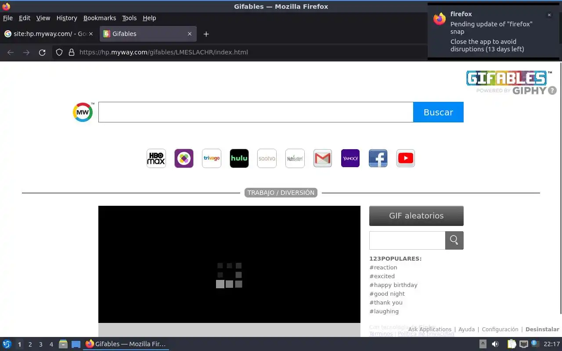562x351 pixels.
Task: Select the #happy birthday popular tag
Action: 393,285
